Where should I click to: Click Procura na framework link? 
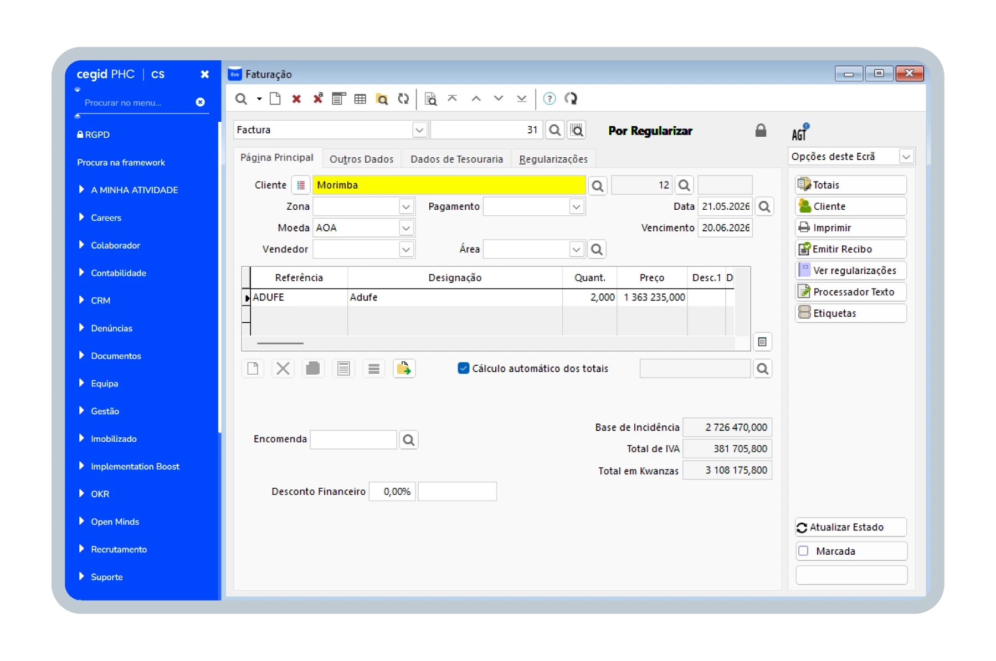coord(121,162)
